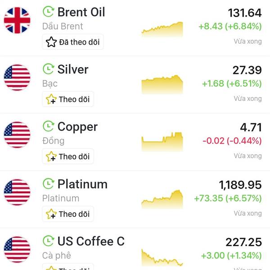This screenshot has height=270, width=270.
Task: Click the green clock icon next to Brent Oil
Action: (49, 12)
